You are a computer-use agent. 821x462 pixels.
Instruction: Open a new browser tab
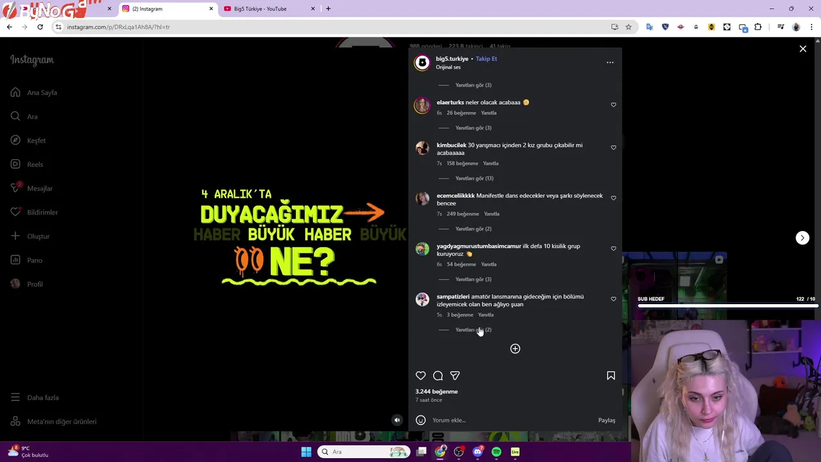(x=328, y=9)
